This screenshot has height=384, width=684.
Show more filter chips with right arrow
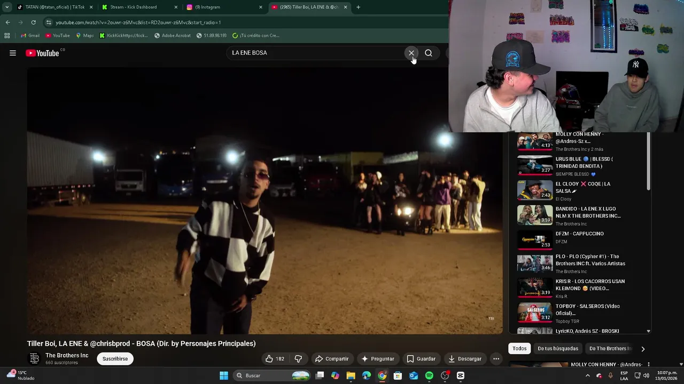[643, 349]
